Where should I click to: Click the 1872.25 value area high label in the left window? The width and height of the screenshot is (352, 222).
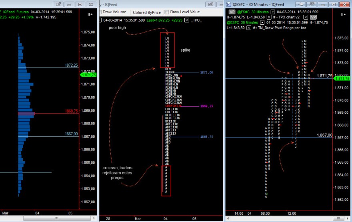(71, 65)
